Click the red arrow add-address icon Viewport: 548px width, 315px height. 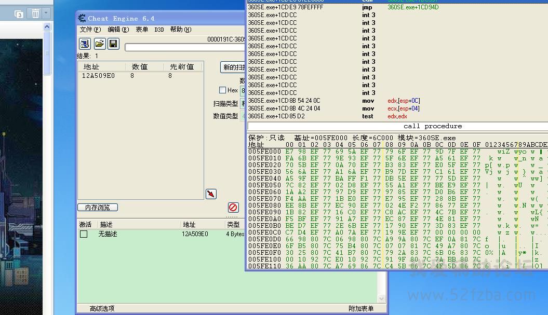pos(211,194)
